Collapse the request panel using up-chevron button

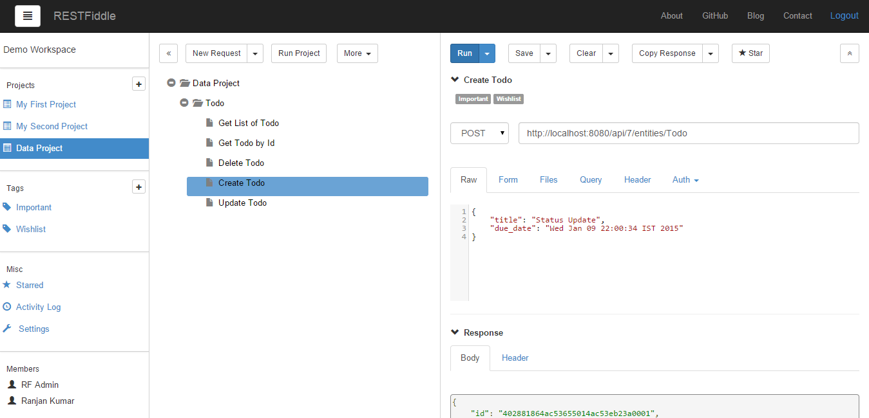[850, 53]
